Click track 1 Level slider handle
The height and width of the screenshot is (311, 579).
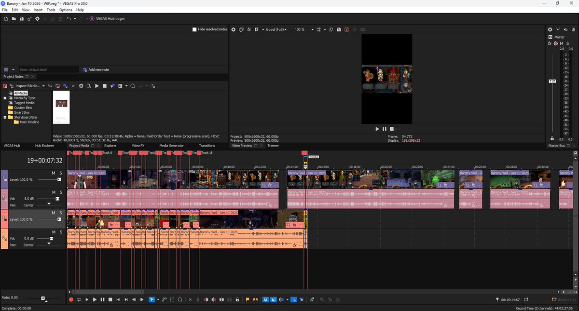pyautogui.click(x=59, y=179)
